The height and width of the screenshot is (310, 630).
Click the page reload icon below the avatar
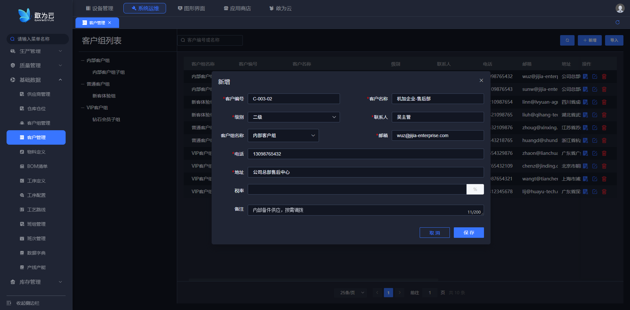(x=617, y=22)
